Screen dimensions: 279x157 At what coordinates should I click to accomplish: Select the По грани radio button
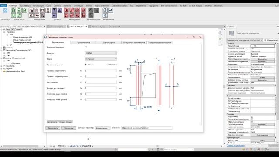point(108,65)
